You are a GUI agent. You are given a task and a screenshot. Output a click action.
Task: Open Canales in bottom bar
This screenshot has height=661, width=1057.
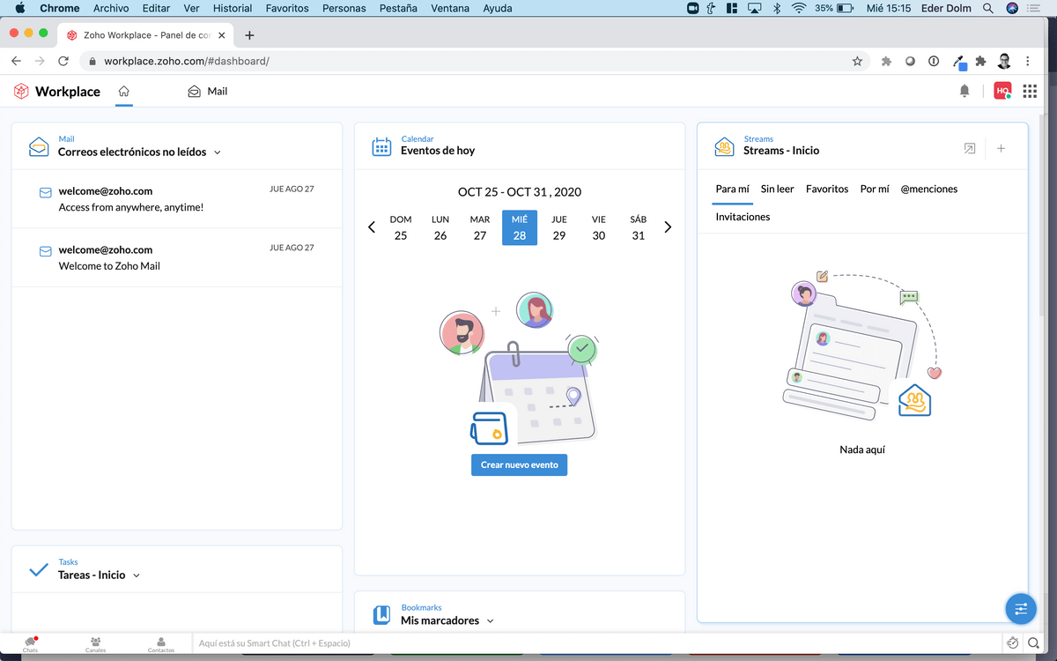tap(95, 644)
